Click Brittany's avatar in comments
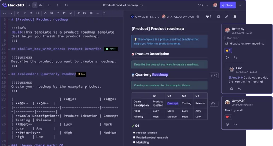 pyautogui.click(x=227, y=30)
